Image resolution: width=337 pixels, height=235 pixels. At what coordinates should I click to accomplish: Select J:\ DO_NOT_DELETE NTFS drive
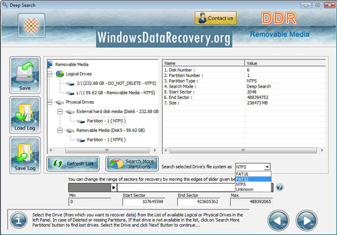pyautogui.click(x=116, y=83)
